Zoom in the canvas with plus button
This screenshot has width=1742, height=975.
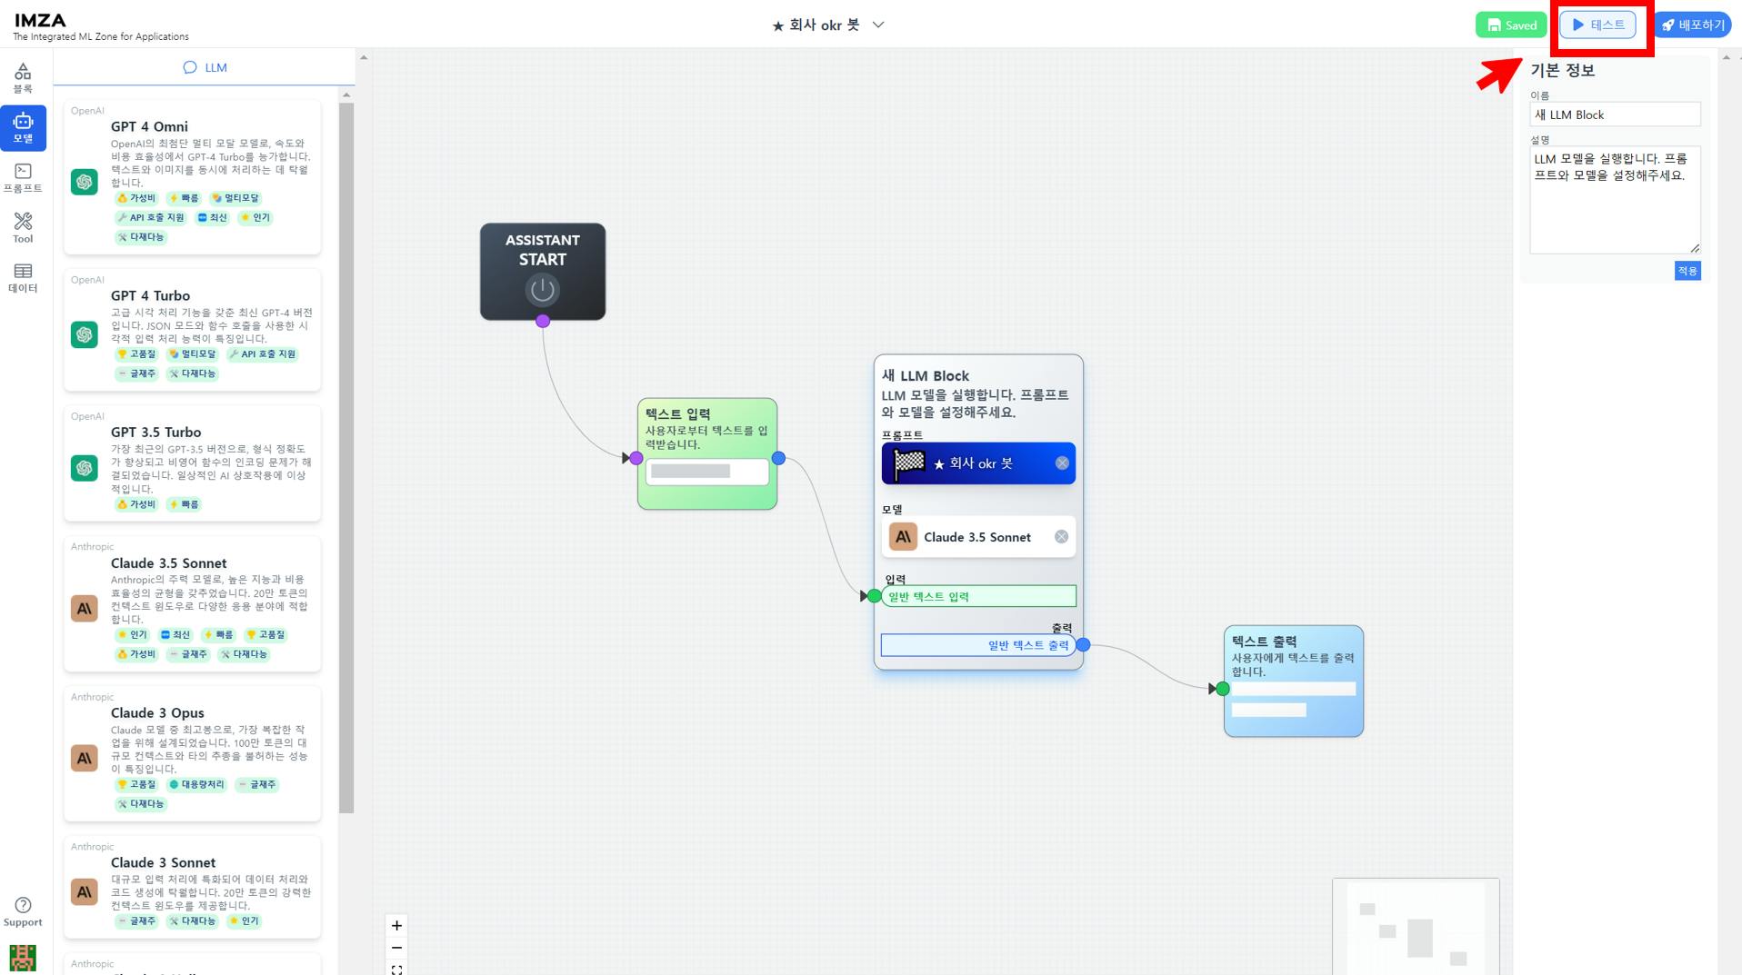point(396,925)
